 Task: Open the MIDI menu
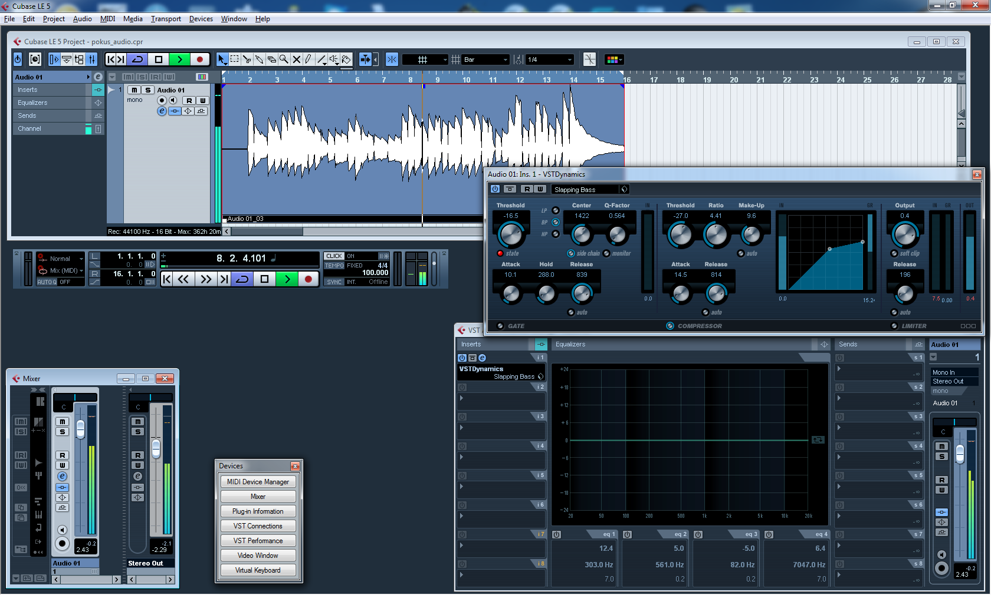point(108,19)
